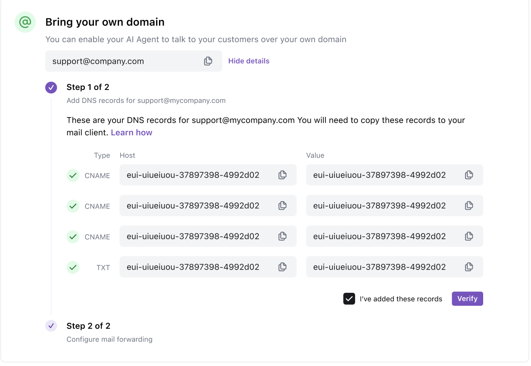Screen dimensions: 531x366
Task: Uncheck "I've added these records" checkbox
Action: pyautogui.click(x=349, y=299)
